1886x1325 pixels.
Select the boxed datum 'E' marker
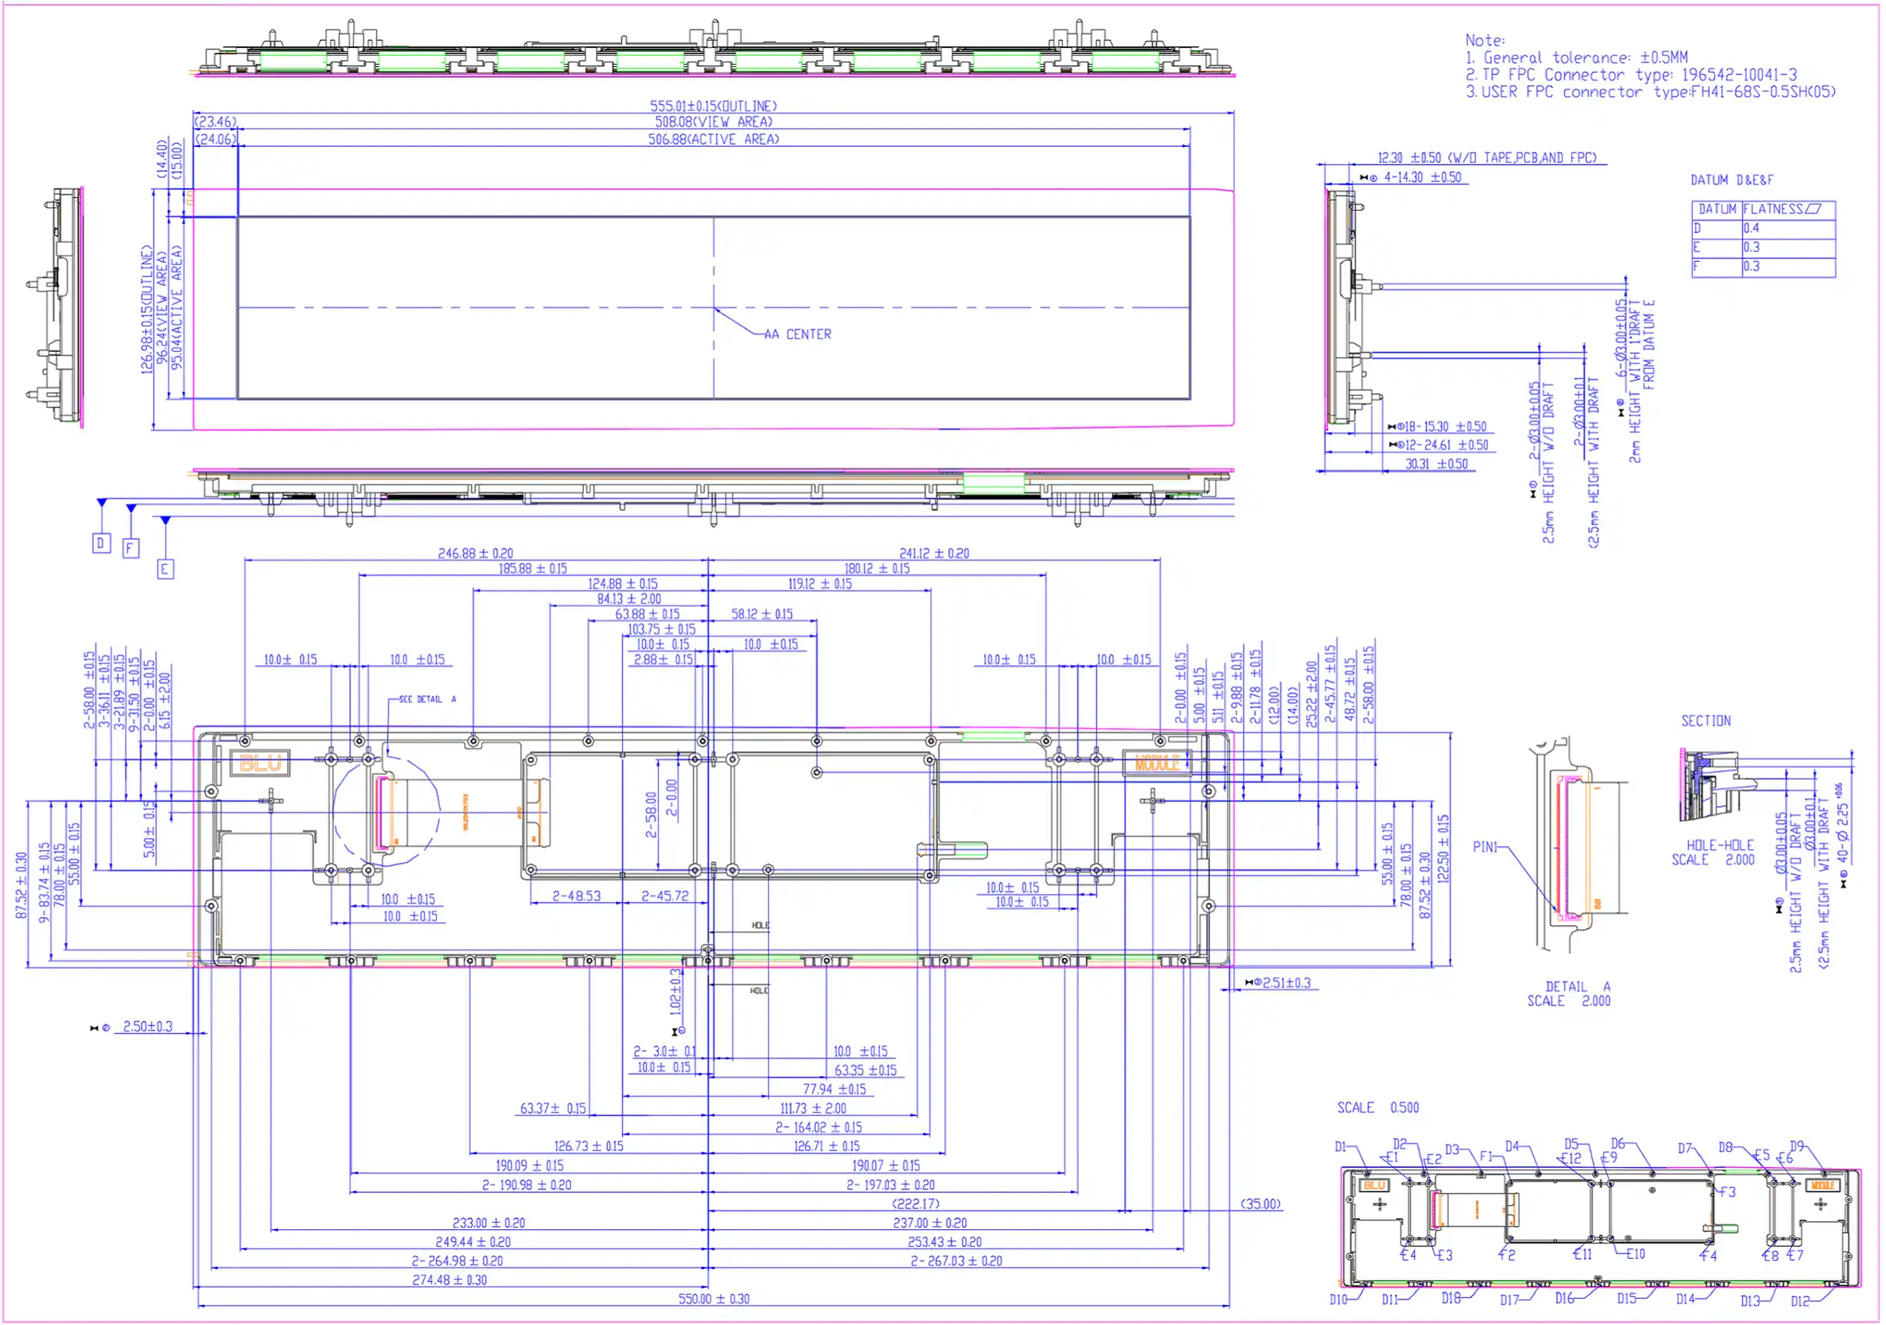165,569
